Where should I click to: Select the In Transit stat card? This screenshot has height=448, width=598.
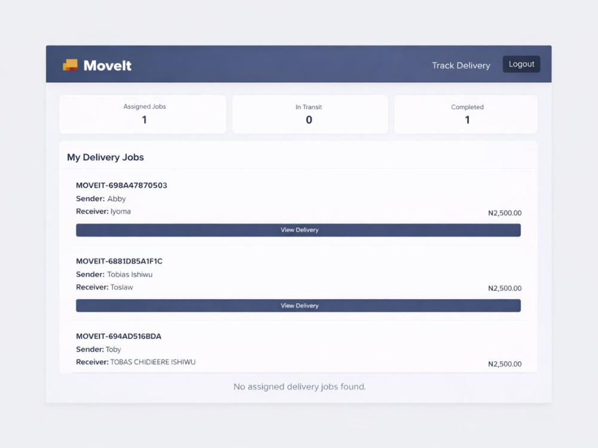310,114
